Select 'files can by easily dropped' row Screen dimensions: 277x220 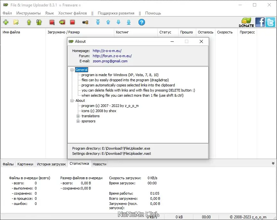[x=125, y=80]
